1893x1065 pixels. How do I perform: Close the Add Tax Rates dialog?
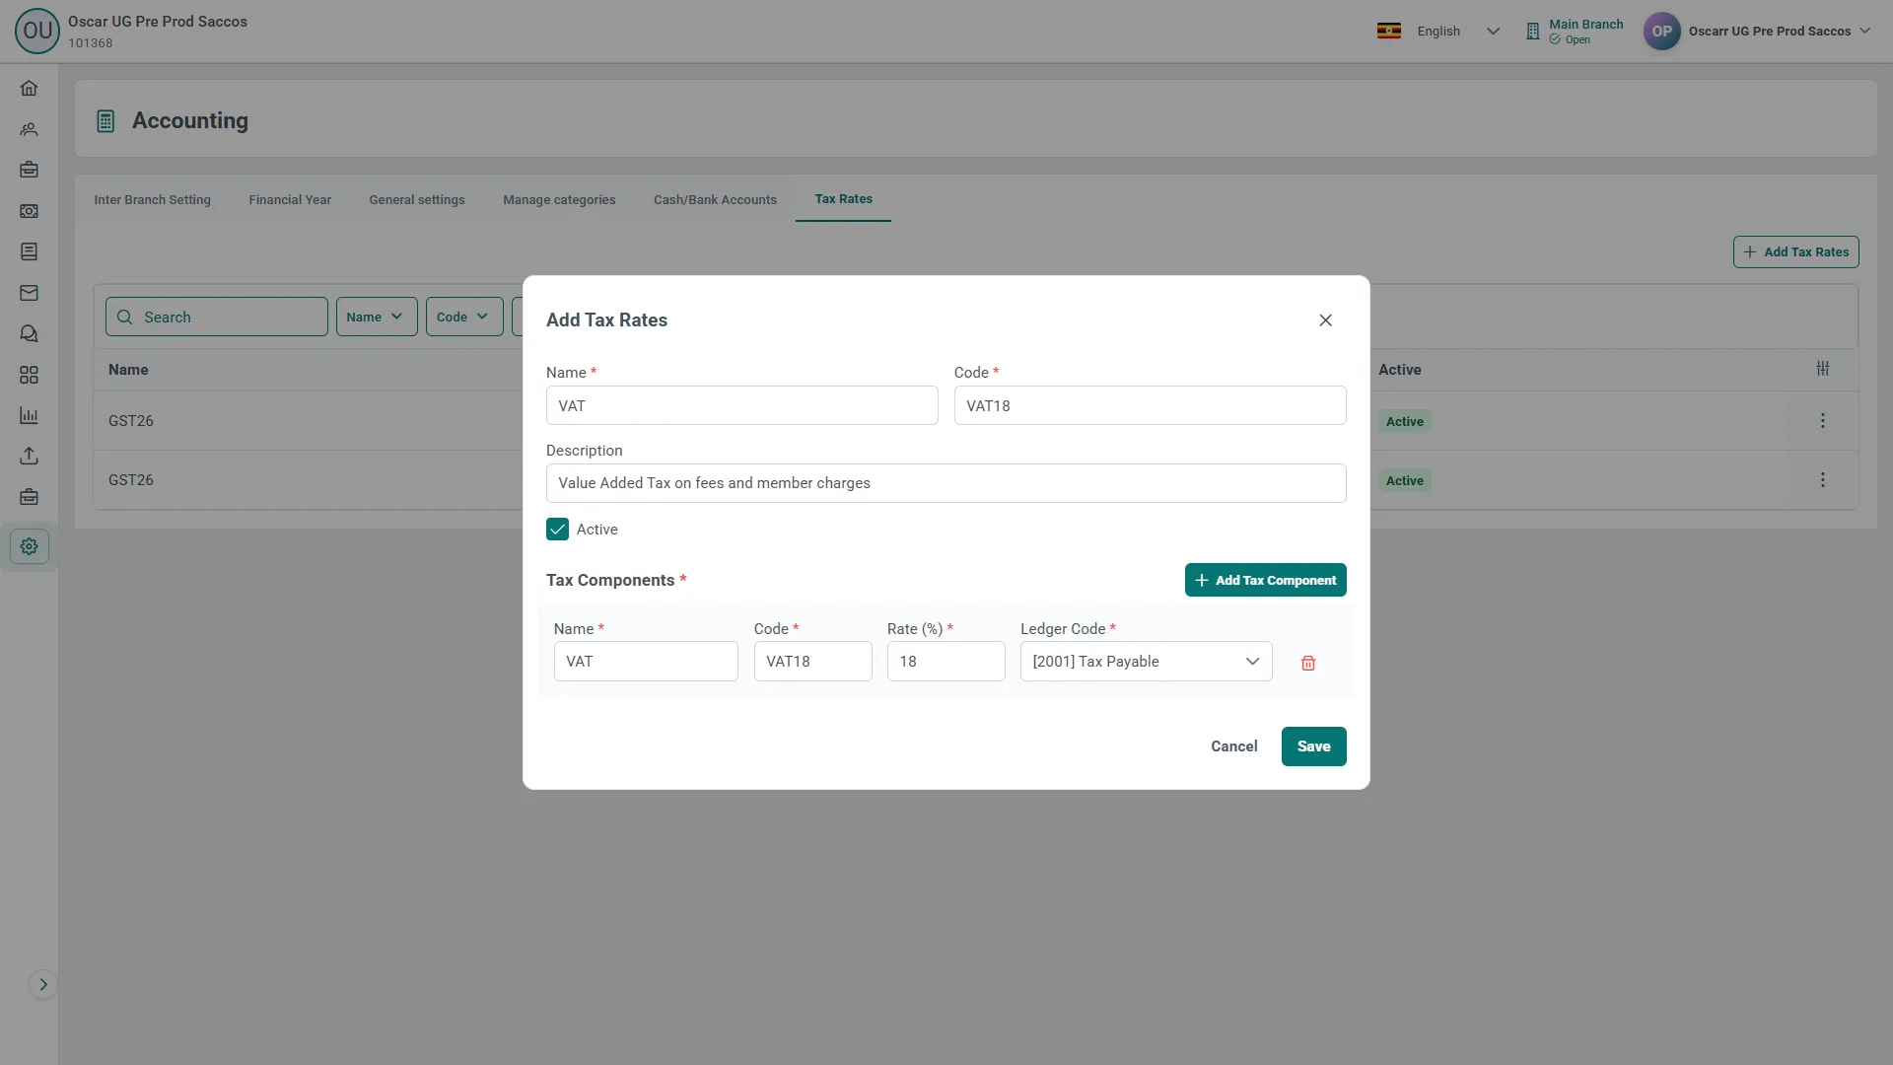[1325, 320]
